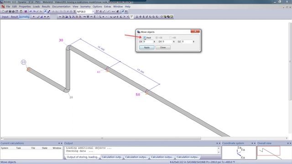Click the double-headed arrow icon after NPS box
The image size is (292, 164).
click(x=113, y=11)
